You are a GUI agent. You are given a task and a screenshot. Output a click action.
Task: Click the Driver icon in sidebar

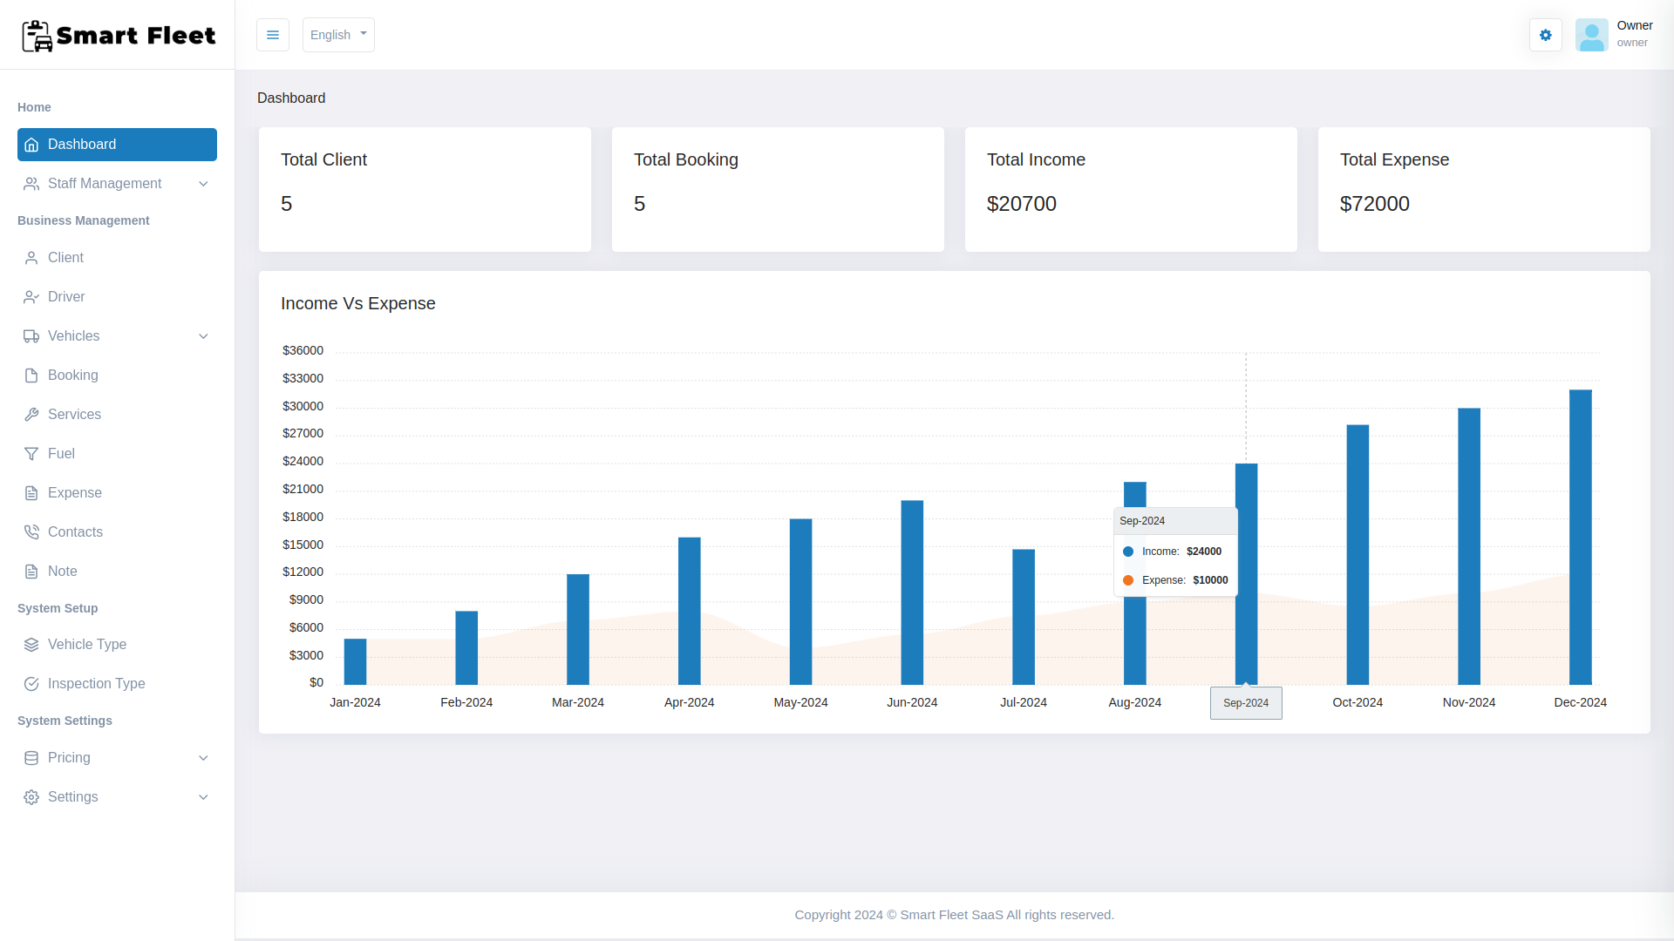click(x=31, y=296)
